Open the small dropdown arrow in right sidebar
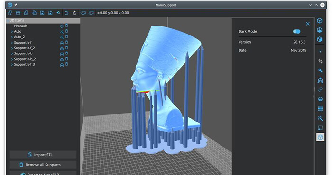This screenshot has height=175, width=332. click(320, 52)
